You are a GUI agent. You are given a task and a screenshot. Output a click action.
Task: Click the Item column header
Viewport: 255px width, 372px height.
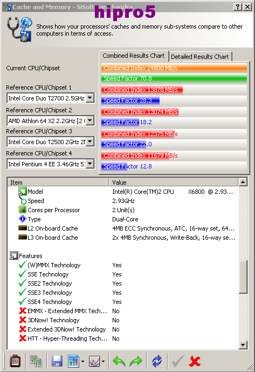point(58,182)
